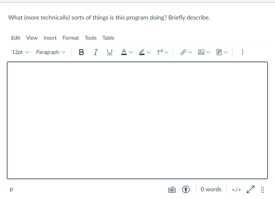Open the HTML editor view
Viewport: 275px width, 199px height.
pos(236,189)
